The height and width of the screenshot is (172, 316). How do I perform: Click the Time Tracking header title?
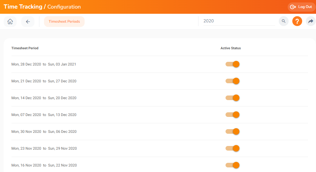click(x=23, y=7)
